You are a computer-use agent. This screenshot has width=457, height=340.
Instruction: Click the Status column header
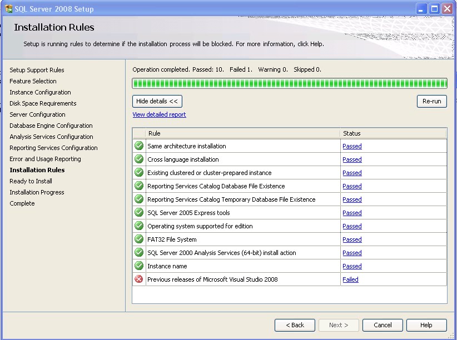pos(393,133)
